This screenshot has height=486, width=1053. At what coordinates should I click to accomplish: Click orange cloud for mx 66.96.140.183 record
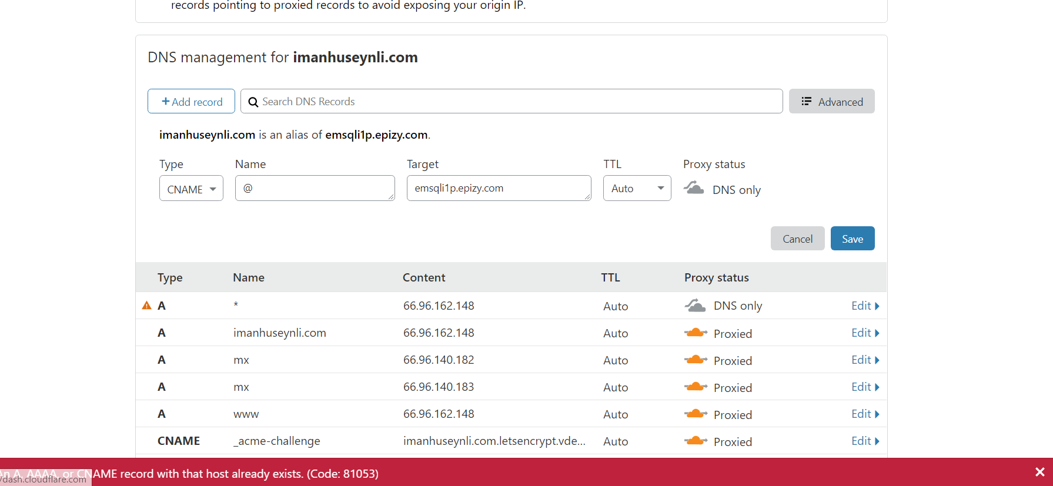696,387
